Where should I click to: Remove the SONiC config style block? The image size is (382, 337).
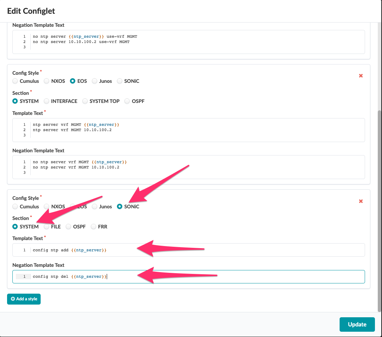pos(360,201)
